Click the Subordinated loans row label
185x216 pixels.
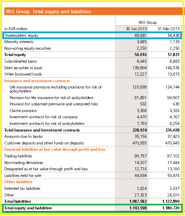point(21,61)
